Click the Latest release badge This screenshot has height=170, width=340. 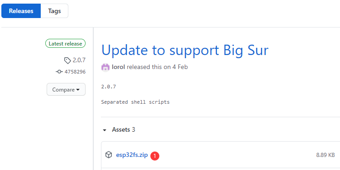click(x=65, y=43)
